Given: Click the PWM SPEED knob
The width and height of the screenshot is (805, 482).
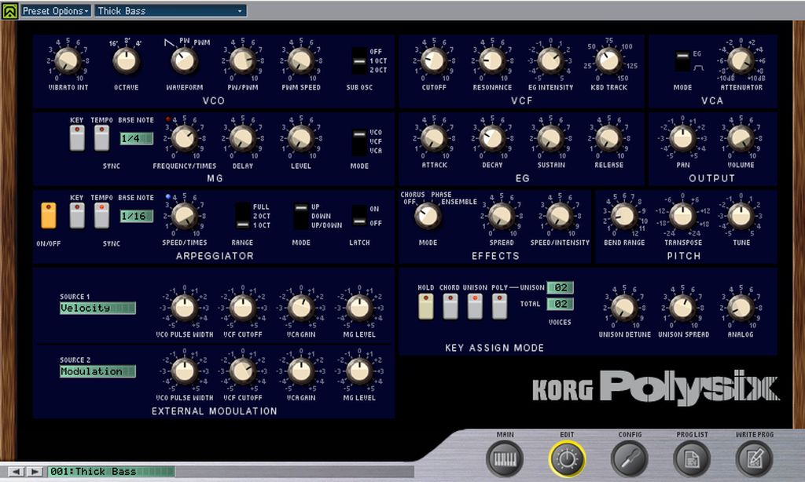Looking at the screenshot, I should pos(301,60).
